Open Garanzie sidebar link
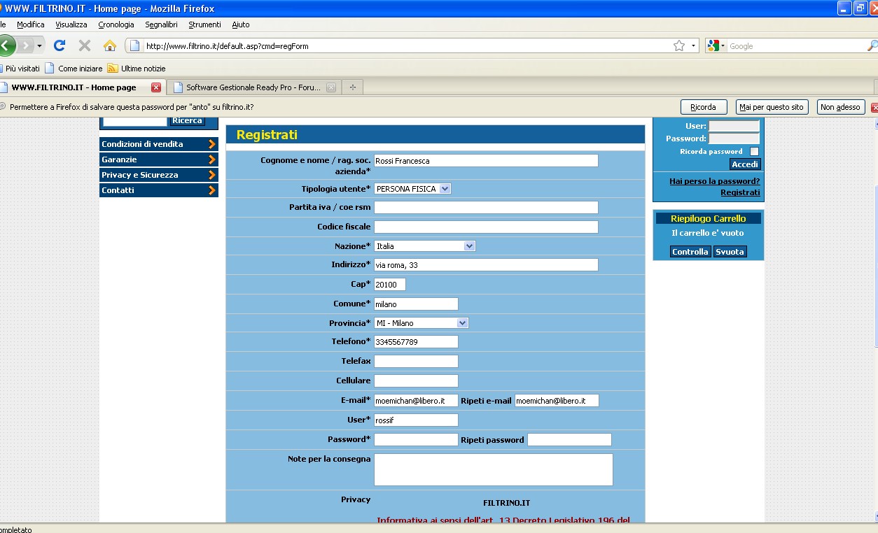 [159, 159]
